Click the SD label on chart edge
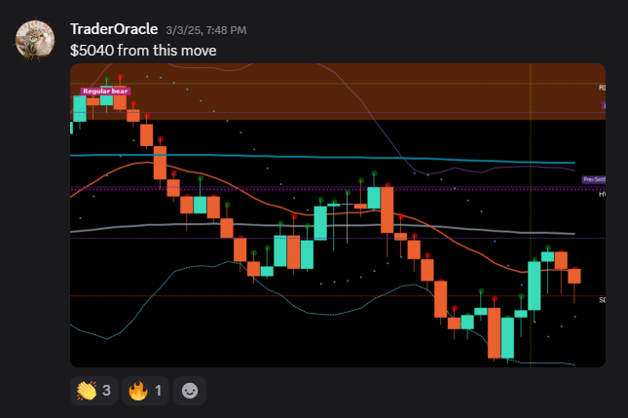628x418 pixels. pos(602,300)
